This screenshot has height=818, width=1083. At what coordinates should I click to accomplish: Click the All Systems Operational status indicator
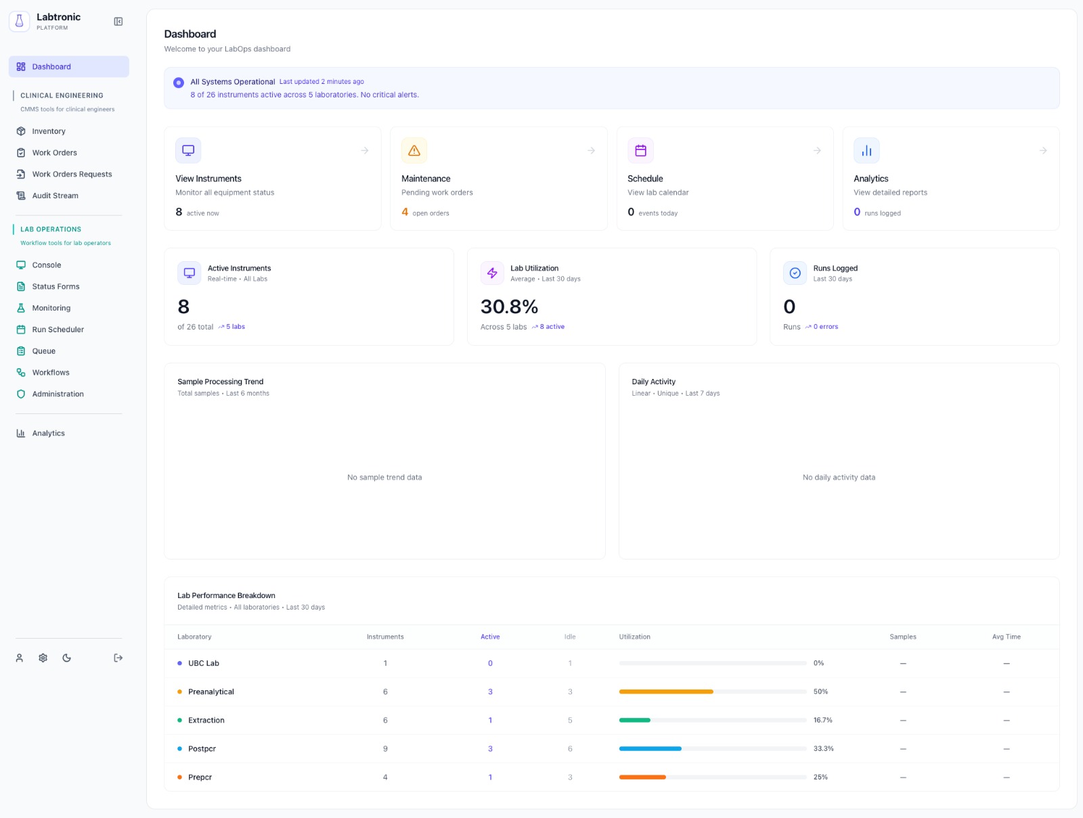pos(178,82)
